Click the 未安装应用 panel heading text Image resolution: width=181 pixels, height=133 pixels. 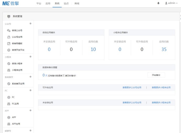click(48, 103)
